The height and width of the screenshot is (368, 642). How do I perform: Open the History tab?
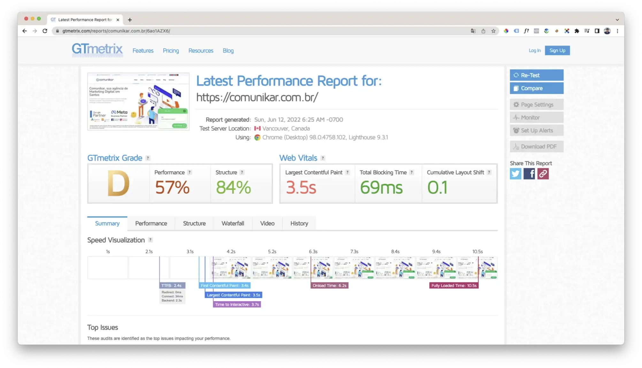click(299, 224)
